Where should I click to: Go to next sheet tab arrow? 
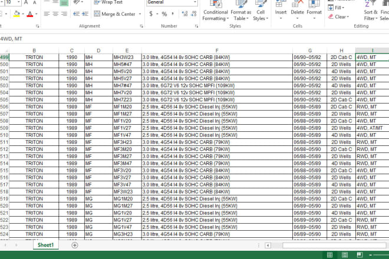(16, 245)
